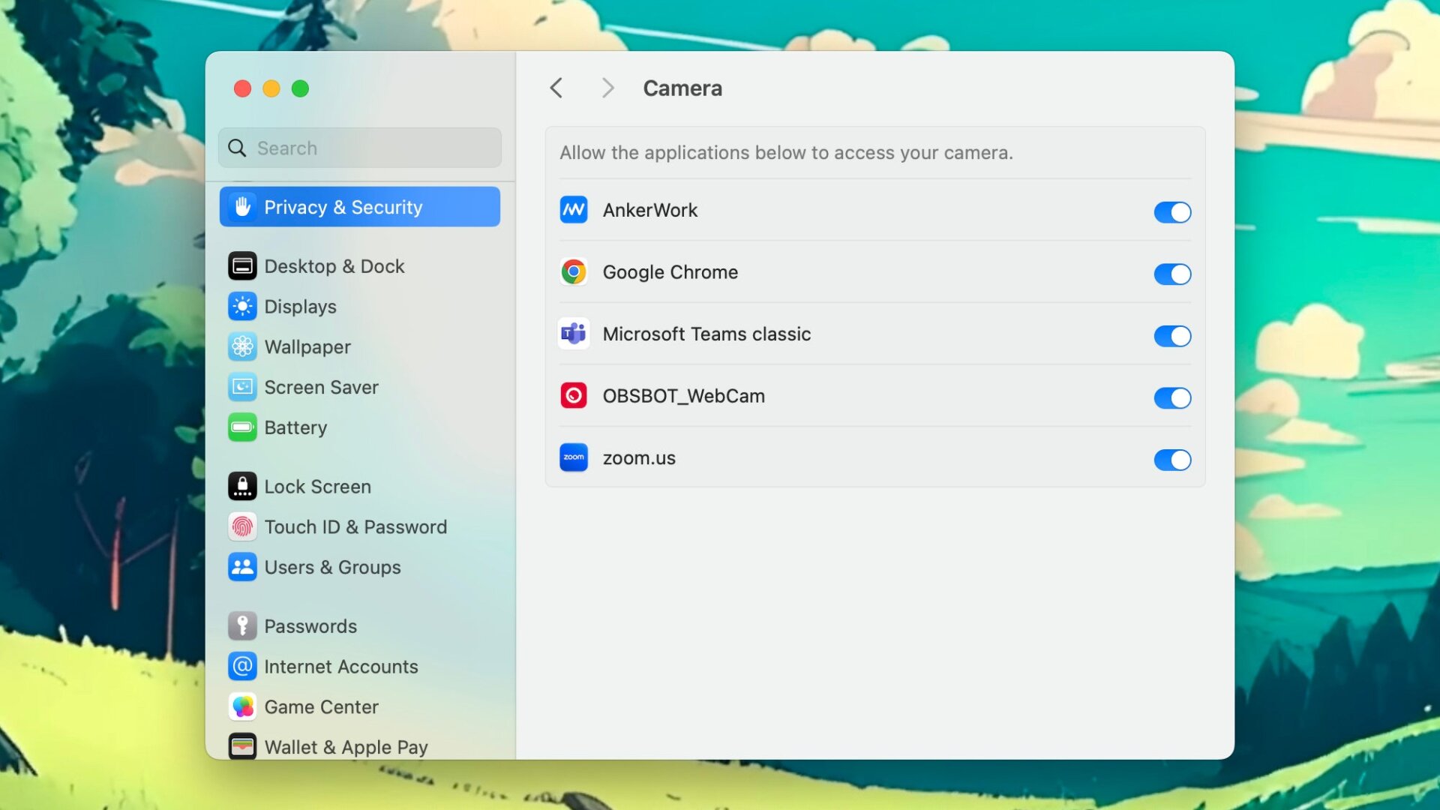
Task: Minimize the System Settings window
Action: [x=271, y=88]
